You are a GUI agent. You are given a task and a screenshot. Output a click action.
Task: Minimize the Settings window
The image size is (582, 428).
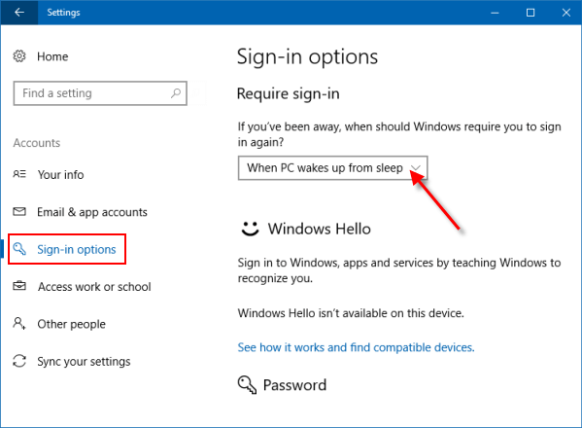click(495, 13)
